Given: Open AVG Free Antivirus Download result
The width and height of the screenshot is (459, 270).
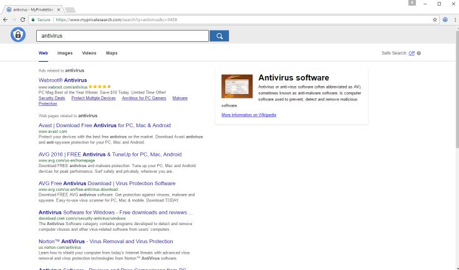Looking at the screenshot, I should pyautogui.click(x=107, y=183).
